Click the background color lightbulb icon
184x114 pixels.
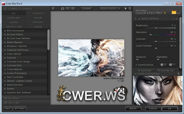[x=125, y=9]
